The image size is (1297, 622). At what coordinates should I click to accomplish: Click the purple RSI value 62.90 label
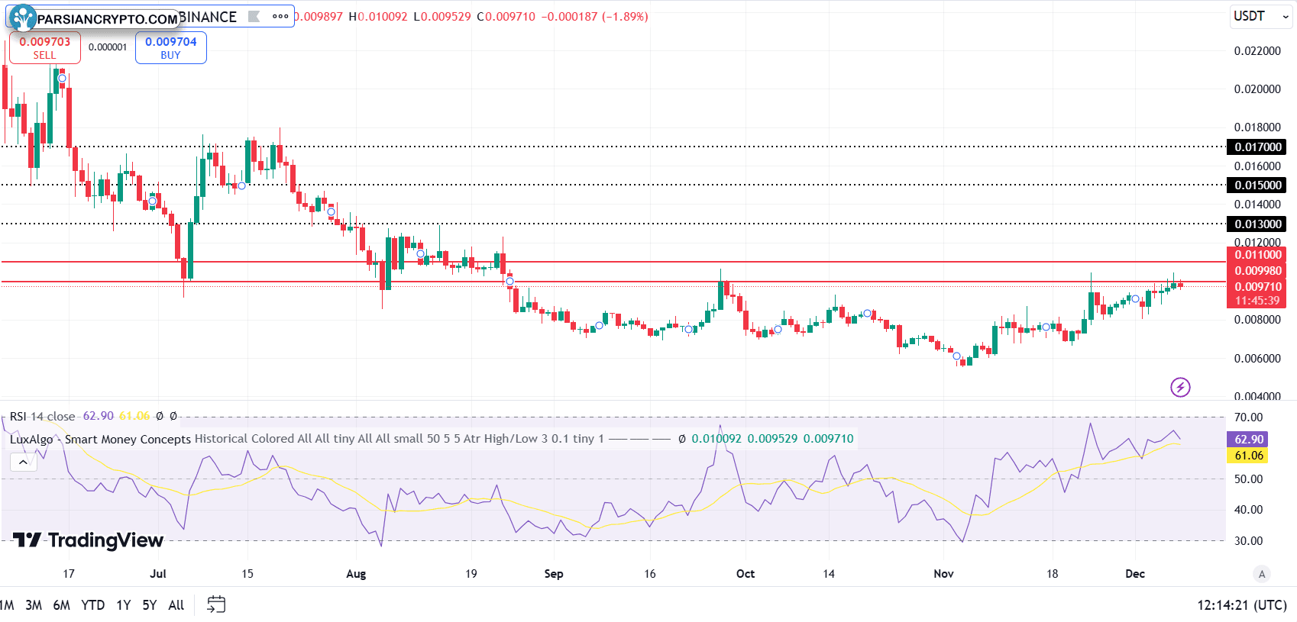tap(1248, 439)
